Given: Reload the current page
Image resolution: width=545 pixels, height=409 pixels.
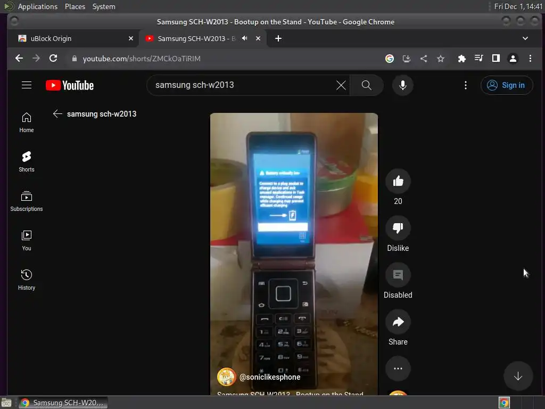Looking at the screenshot, I should 53,59.
